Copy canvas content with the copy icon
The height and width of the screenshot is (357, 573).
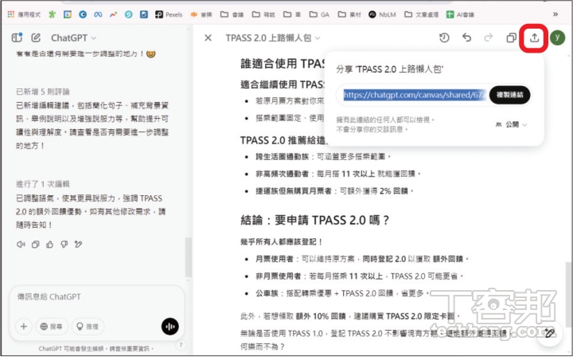[511, 37]
